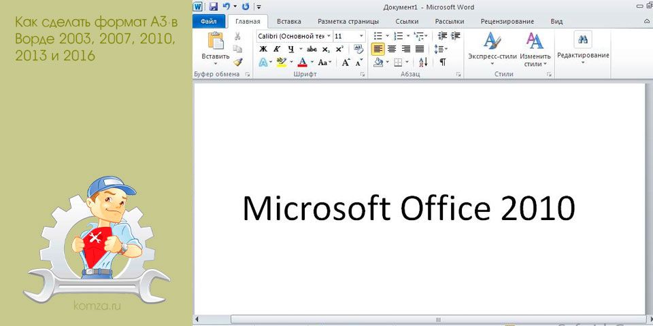The width and height of the screenshot is (653, 326).
Task: Apply red font color
Action: [x=303, y=62]
